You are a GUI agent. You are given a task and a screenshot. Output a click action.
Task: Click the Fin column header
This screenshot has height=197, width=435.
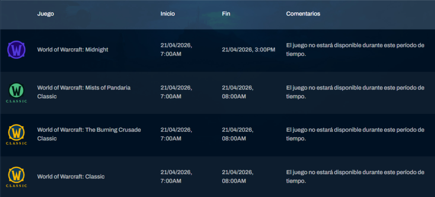(226, 14)
